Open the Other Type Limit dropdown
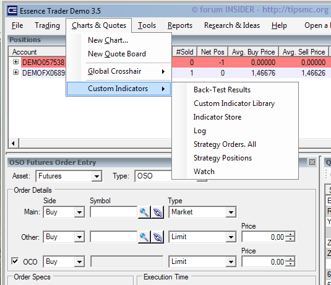This screenshot has height=285, width=331. pos(231,237)
